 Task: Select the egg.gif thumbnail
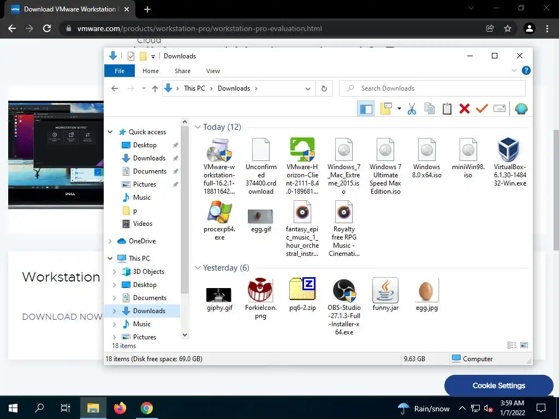(x=261, y=220)
